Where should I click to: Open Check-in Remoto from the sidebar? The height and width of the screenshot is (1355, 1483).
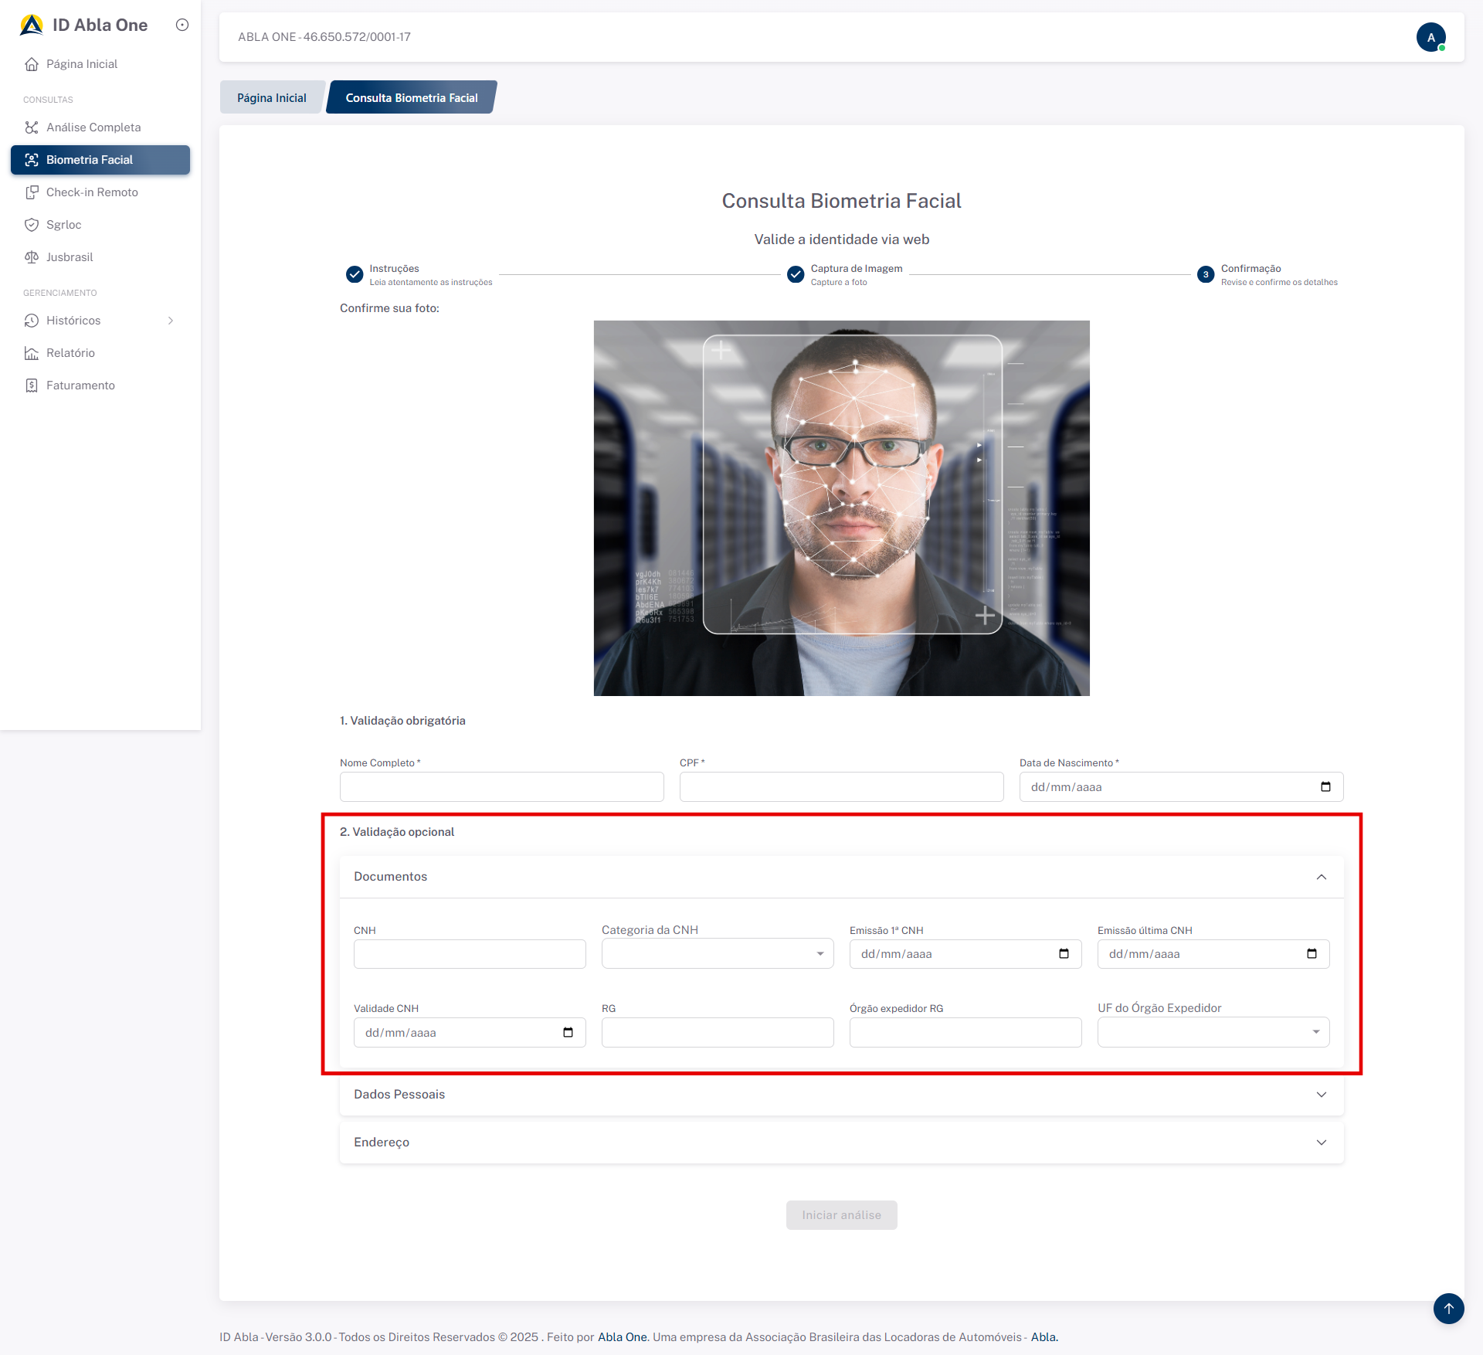tap(91, 192)
